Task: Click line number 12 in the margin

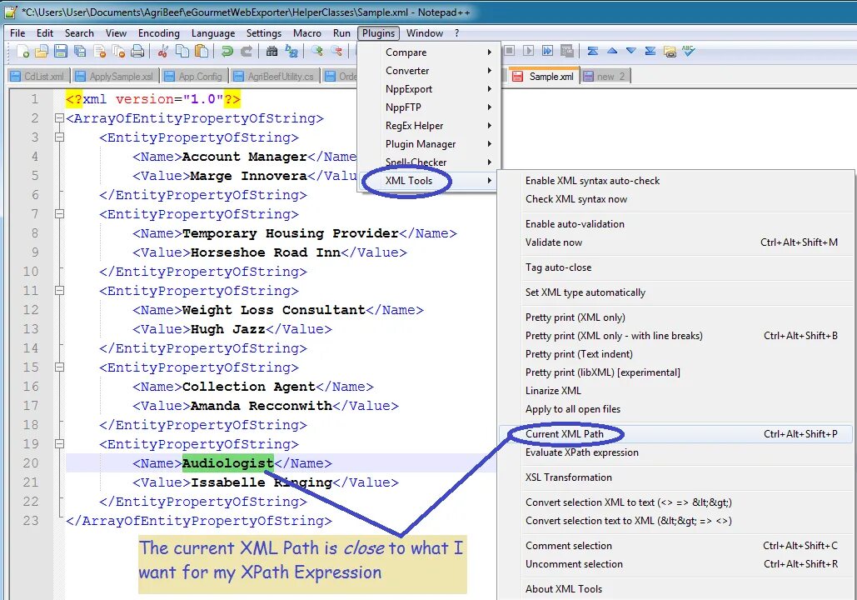Action: pos(31,309)
